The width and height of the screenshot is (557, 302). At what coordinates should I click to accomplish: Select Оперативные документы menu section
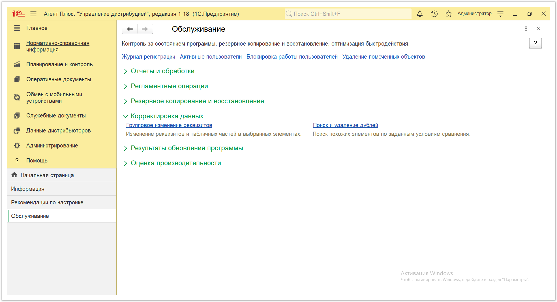[62, 79]
